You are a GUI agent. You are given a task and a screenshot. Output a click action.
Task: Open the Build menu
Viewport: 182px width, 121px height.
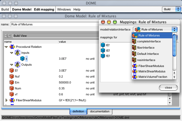[x=5, y=9]
